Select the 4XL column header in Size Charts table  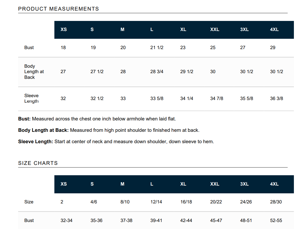[274, 184]
